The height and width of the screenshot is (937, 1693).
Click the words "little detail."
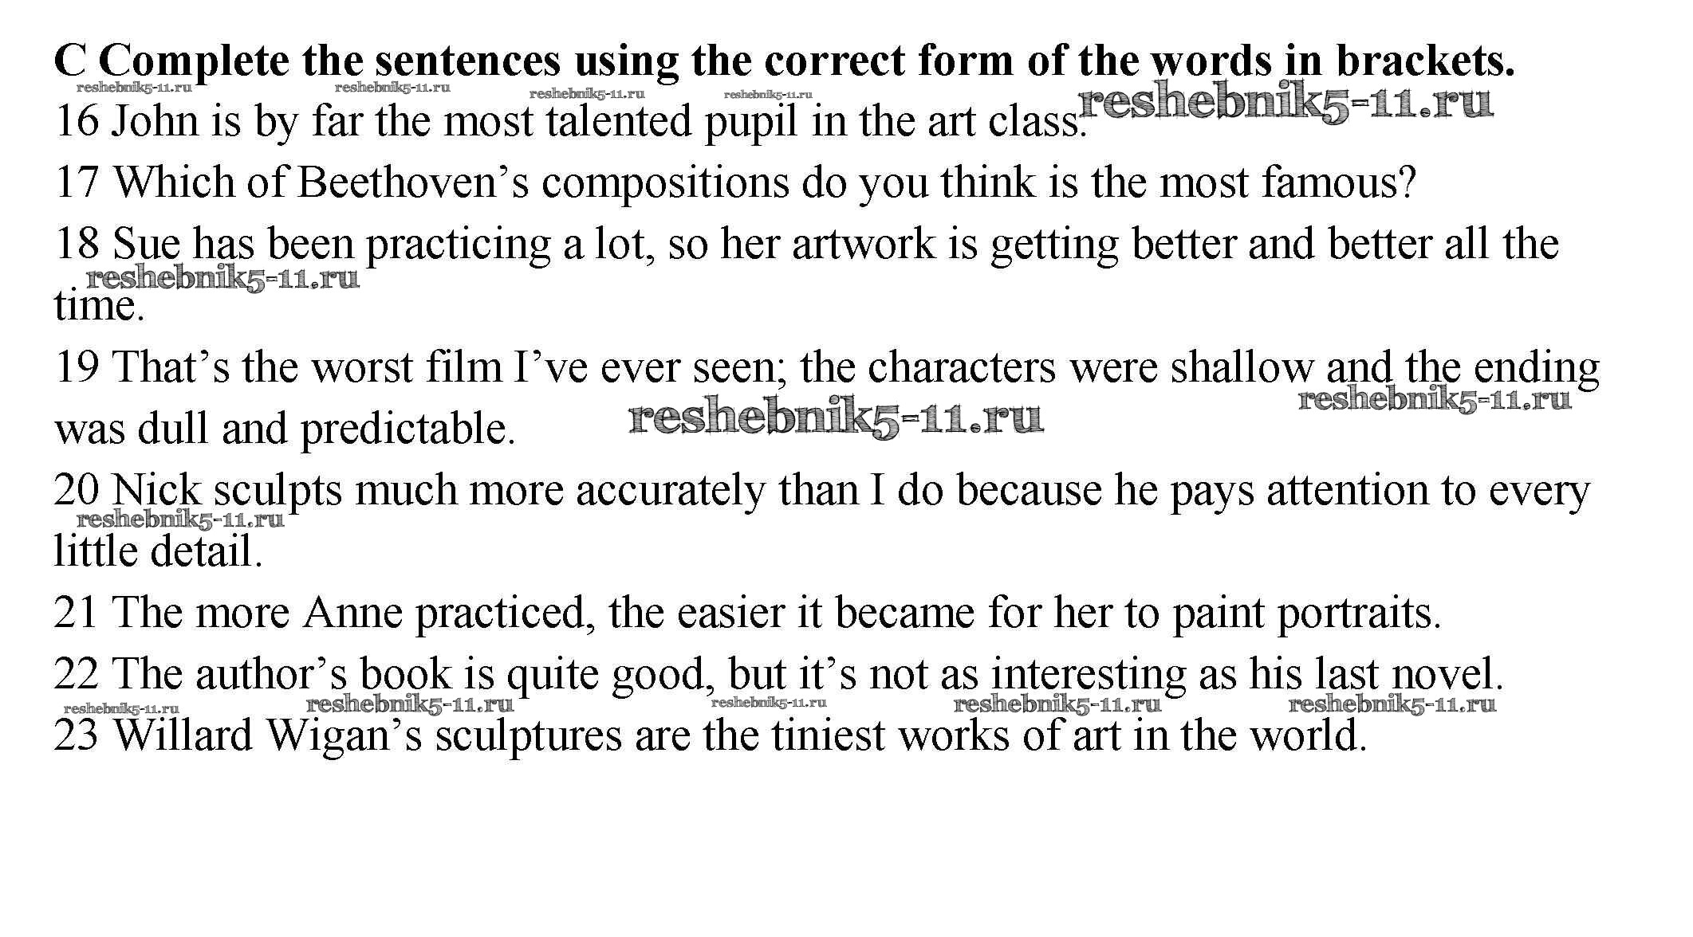[x=158, y=551]
